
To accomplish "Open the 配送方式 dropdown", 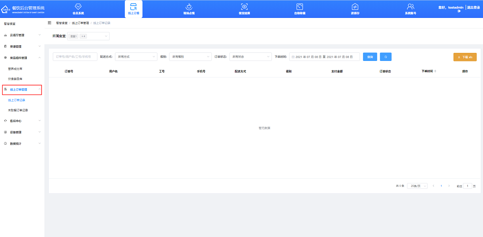I will click(x=135, y=57).
